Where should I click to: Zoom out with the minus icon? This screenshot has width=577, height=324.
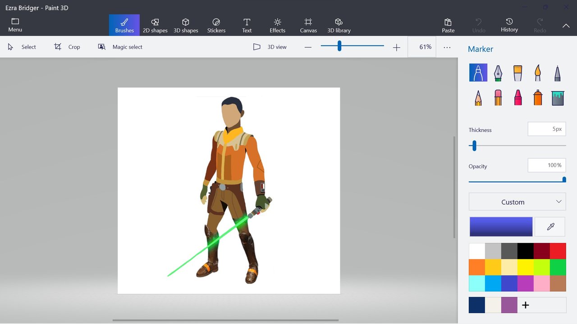click(308, 47)
